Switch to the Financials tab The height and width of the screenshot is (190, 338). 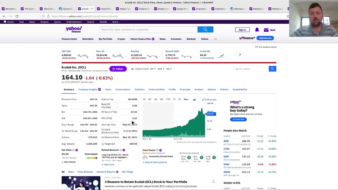pyautogui.click(x=185, y=89)
